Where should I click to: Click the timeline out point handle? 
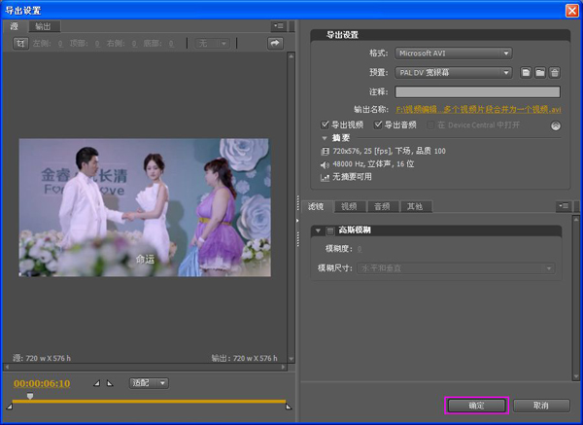(x=289, y=407)
